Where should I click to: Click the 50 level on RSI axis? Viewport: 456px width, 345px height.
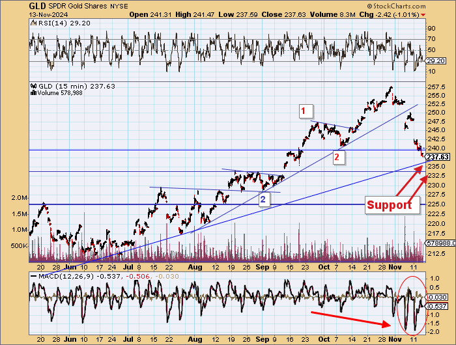(431, 50)
